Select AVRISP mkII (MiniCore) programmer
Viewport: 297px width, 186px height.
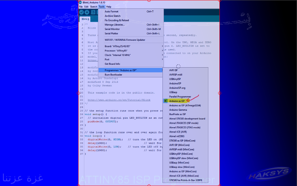[185, 149]
